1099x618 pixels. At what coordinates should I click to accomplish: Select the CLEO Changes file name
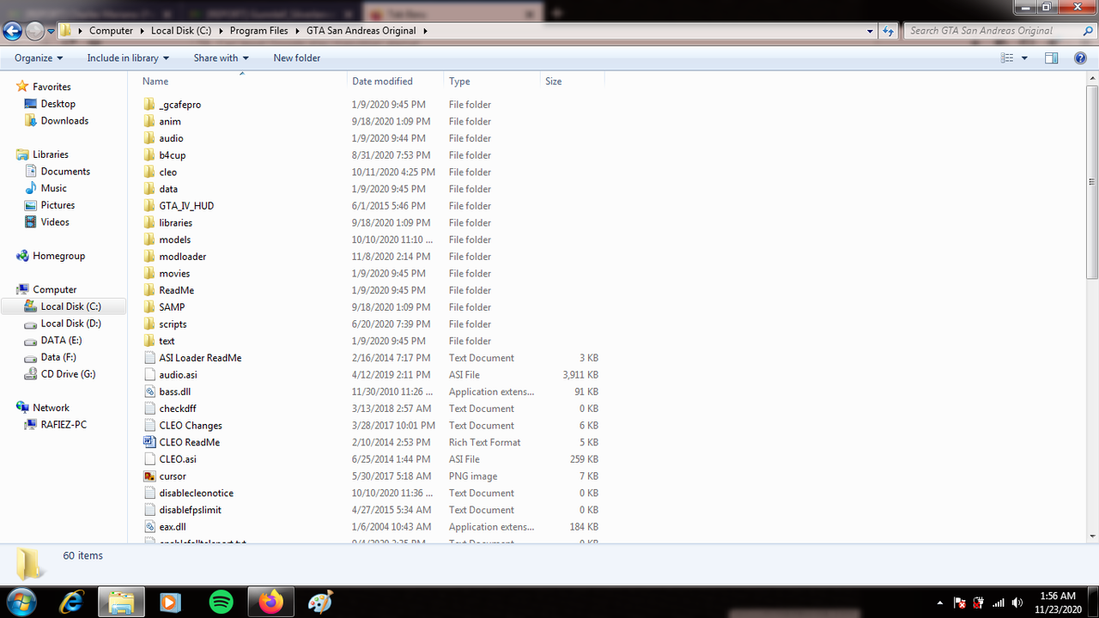pos(191,426)
